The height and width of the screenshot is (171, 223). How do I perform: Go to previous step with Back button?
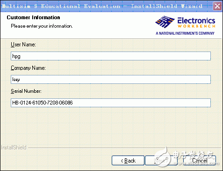pyautogui.click(x=128, y=160)
